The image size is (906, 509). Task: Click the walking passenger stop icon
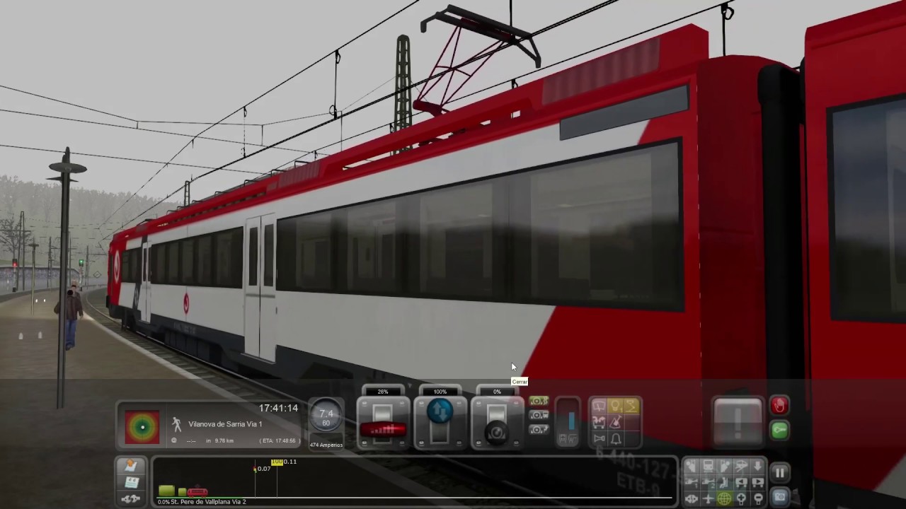click(177, 424)
